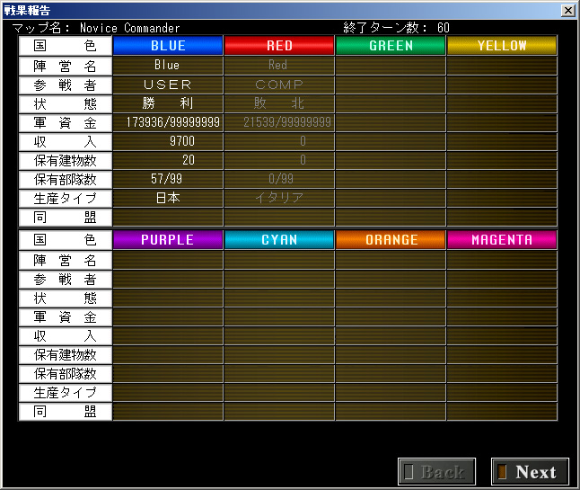Click the grayed-out Back button
This screenshot has height=490, width=580.
[436, 471]
